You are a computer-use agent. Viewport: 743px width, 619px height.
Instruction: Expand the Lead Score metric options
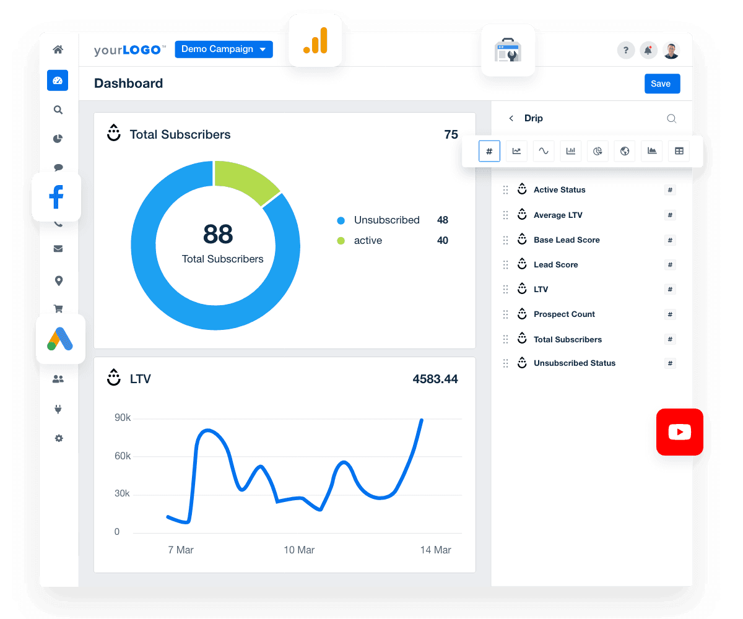point(670,264)
